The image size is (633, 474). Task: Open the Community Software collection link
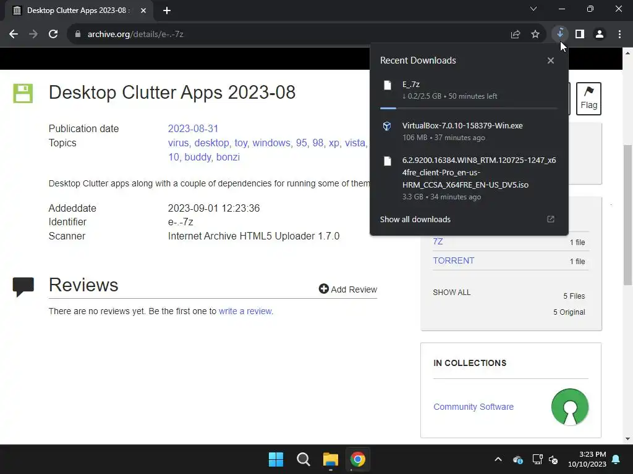point(474,407)
